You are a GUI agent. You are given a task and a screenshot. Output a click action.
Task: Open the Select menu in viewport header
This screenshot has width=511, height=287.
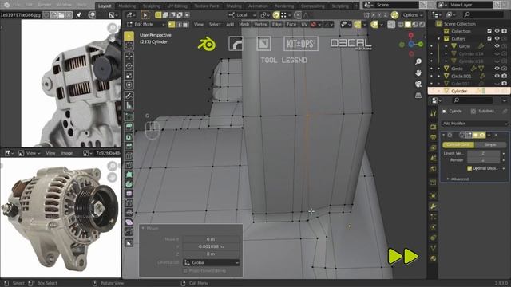[x=215, y=25]
